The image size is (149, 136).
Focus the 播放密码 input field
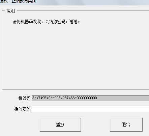(90, 109)
